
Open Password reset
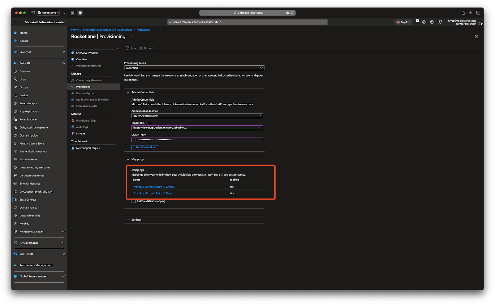coord(28,159)
